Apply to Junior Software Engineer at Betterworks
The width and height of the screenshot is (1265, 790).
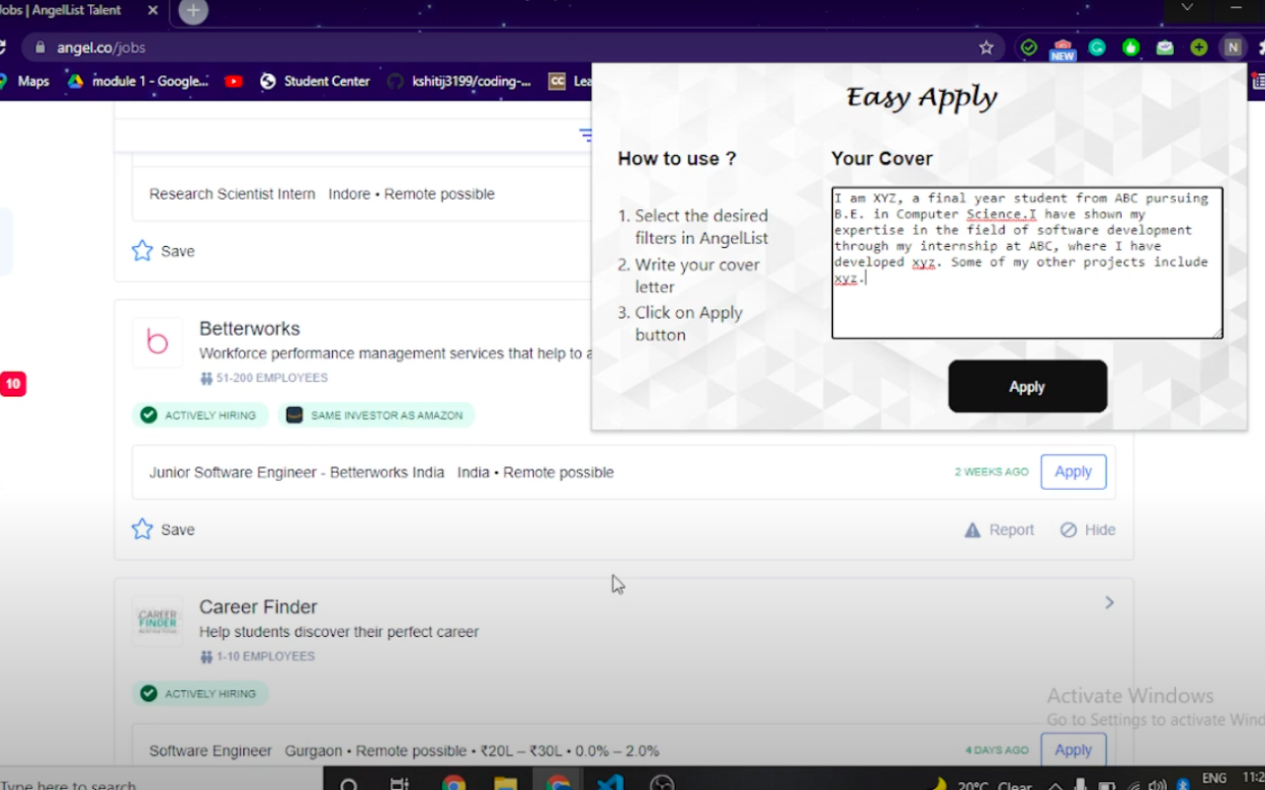click(x=1073, y=472)
